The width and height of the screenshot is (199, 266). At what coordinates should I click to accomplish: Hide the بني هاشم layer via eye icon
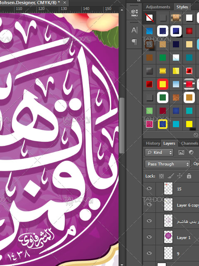click(x=149, y=221)
